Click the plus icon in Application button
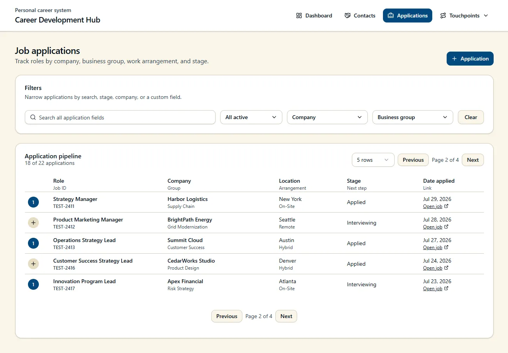The image size is (508, 353). (x=454, y=59)
